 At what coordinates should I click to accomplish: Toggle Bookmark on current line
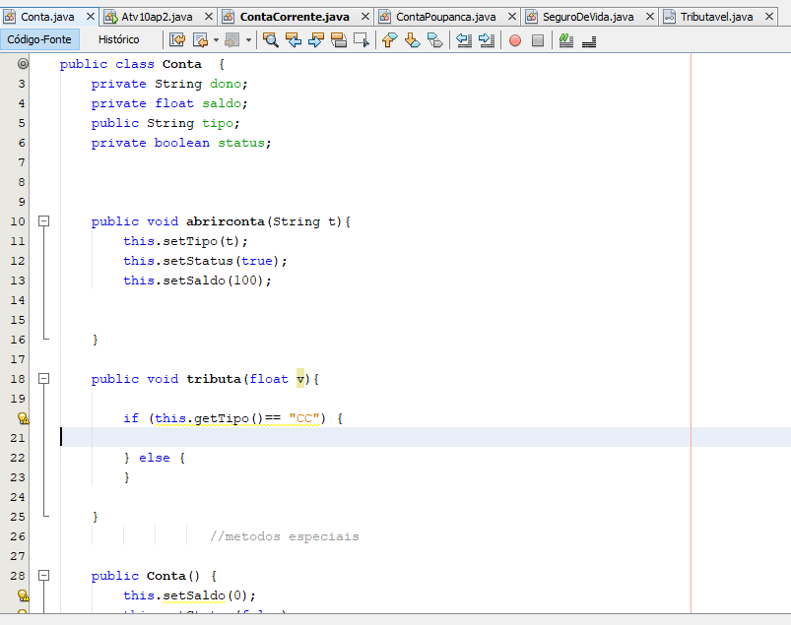434,40
